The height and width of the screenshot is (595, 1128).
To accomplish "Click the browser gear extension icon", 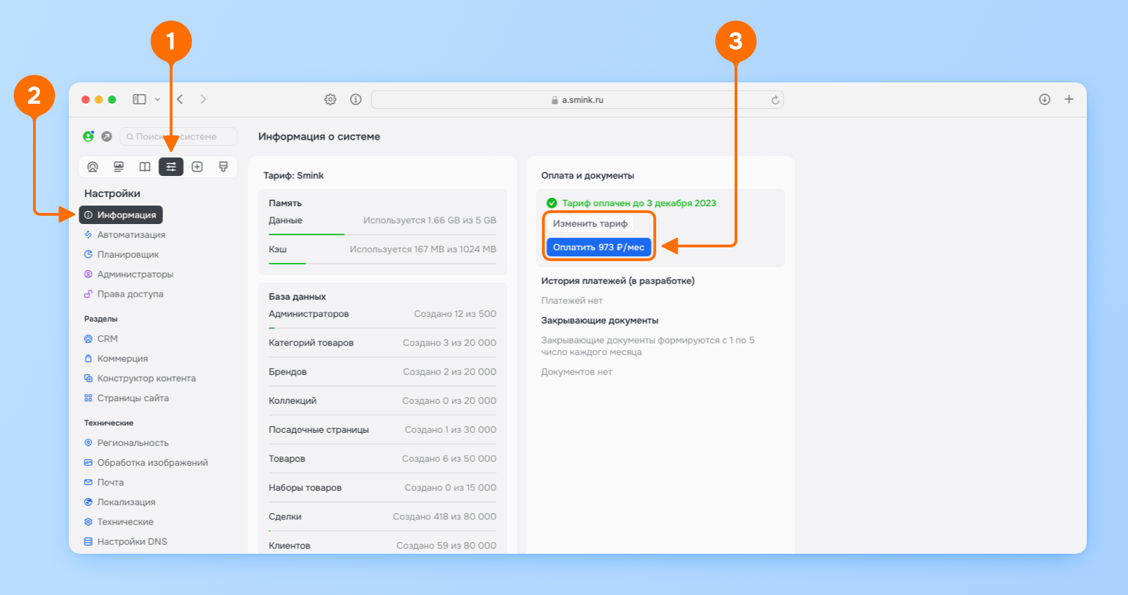I will click(x=330, y=100).
